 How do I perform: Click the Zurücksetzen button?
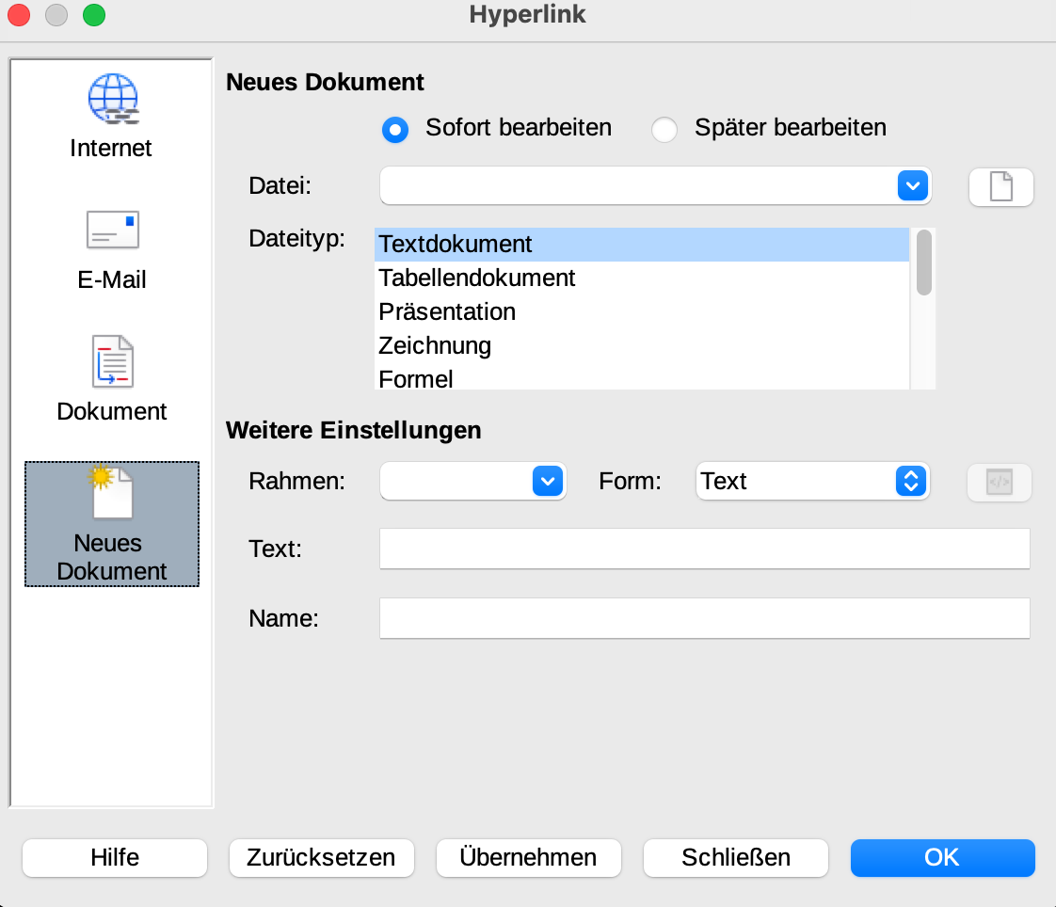[x=321, y=858]
